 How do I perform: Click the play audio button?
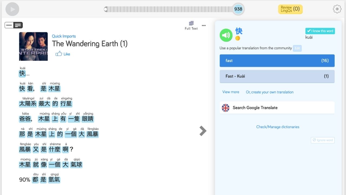point(12,9)
